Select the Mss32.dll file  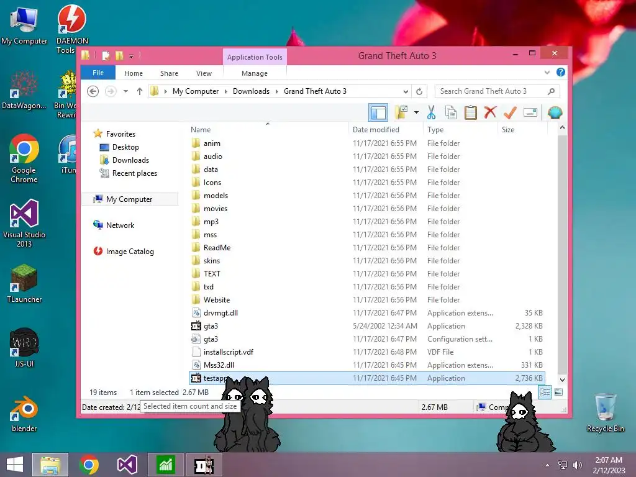[367, 365]
